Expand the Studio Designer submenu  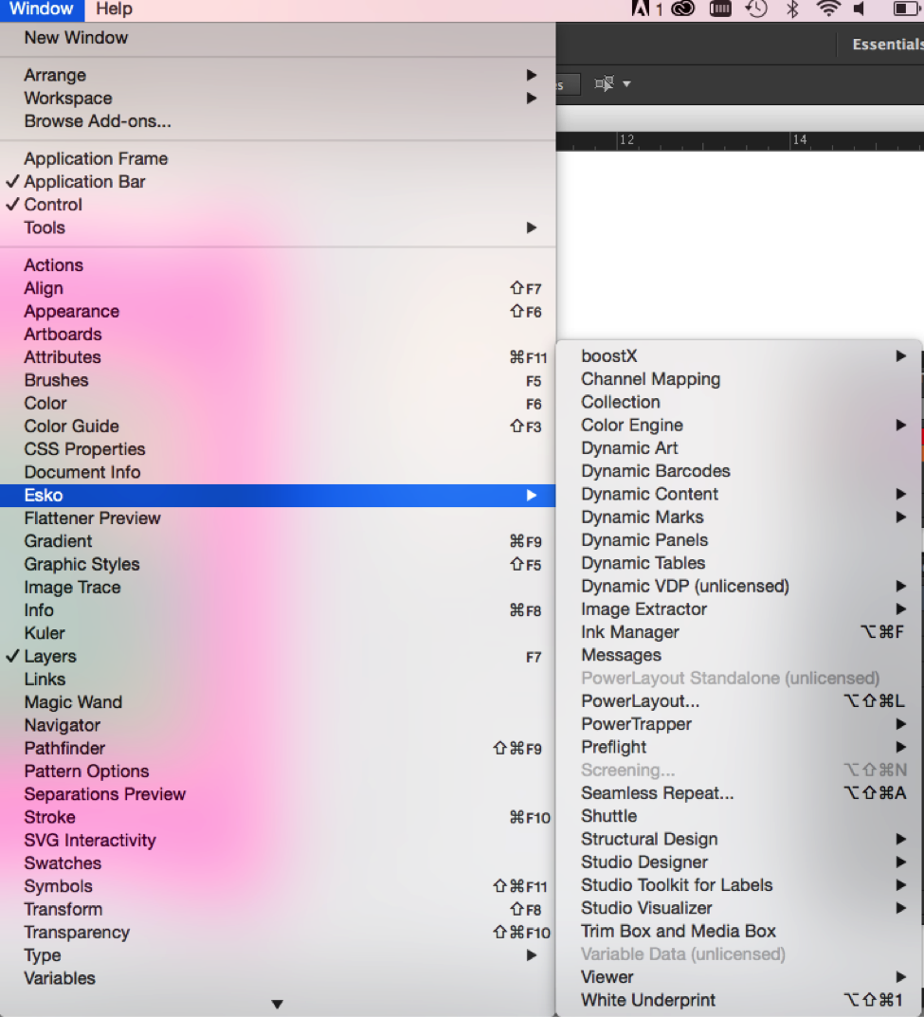(739, 862)
